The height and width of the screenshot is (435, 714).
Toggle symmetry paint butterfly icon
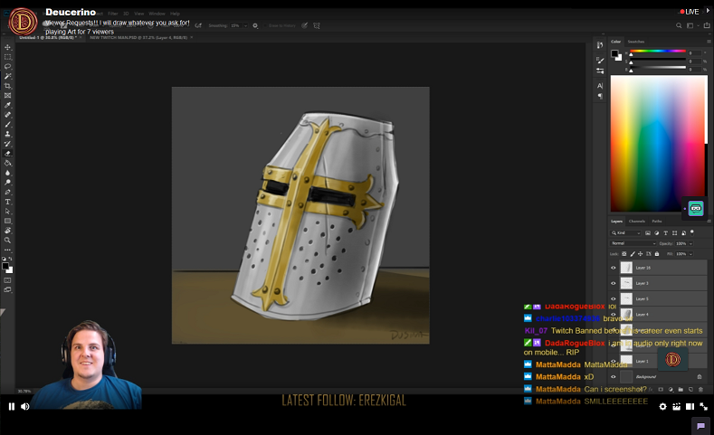317,25
